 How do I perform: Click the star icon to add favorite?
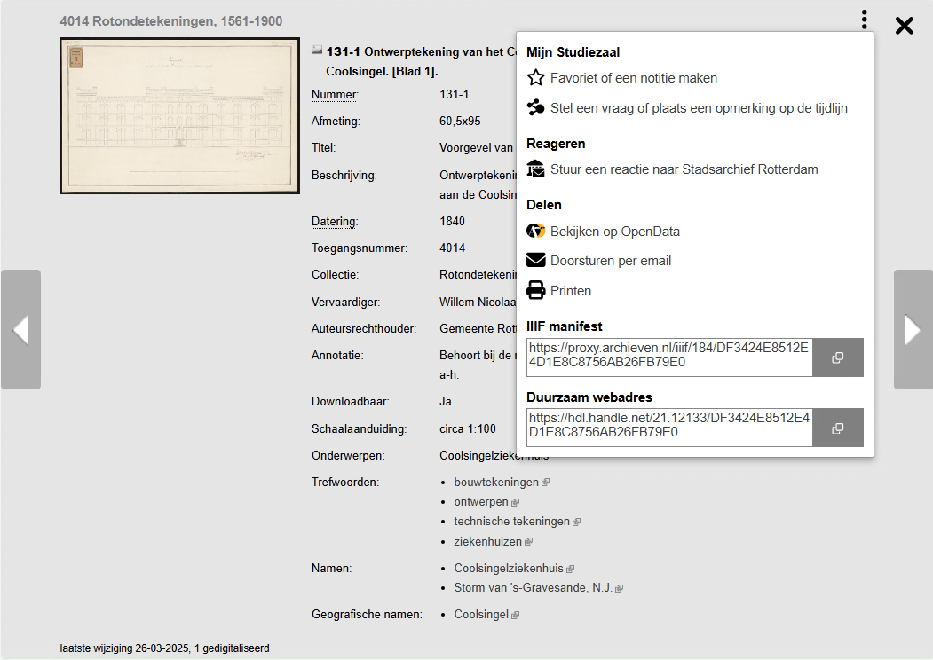[535, 78]
